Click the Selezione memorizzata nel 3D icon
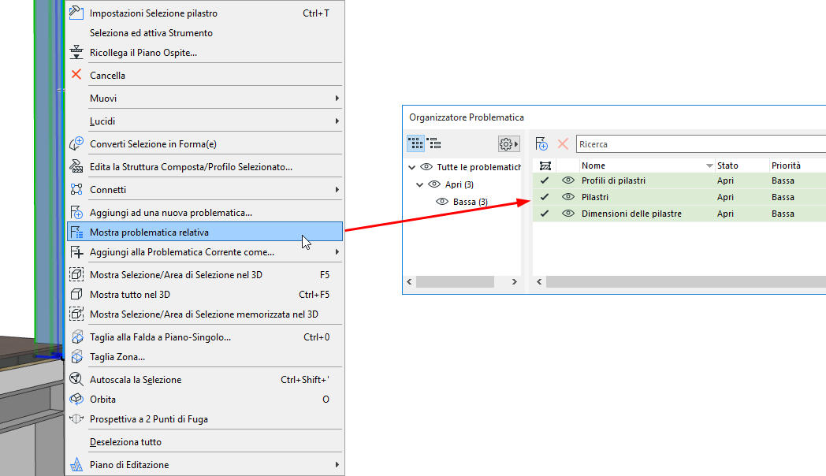826x476 pixels. pyautogui.click(x=76, y=314)
